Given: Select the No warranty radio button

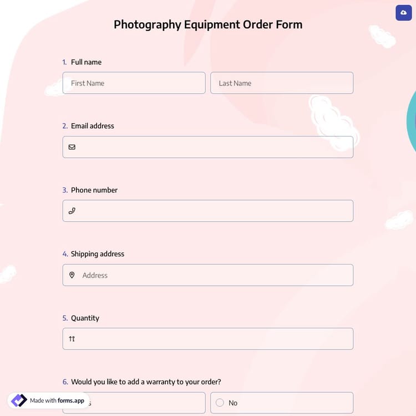Looking at the screenshot, I should [220, 403].
